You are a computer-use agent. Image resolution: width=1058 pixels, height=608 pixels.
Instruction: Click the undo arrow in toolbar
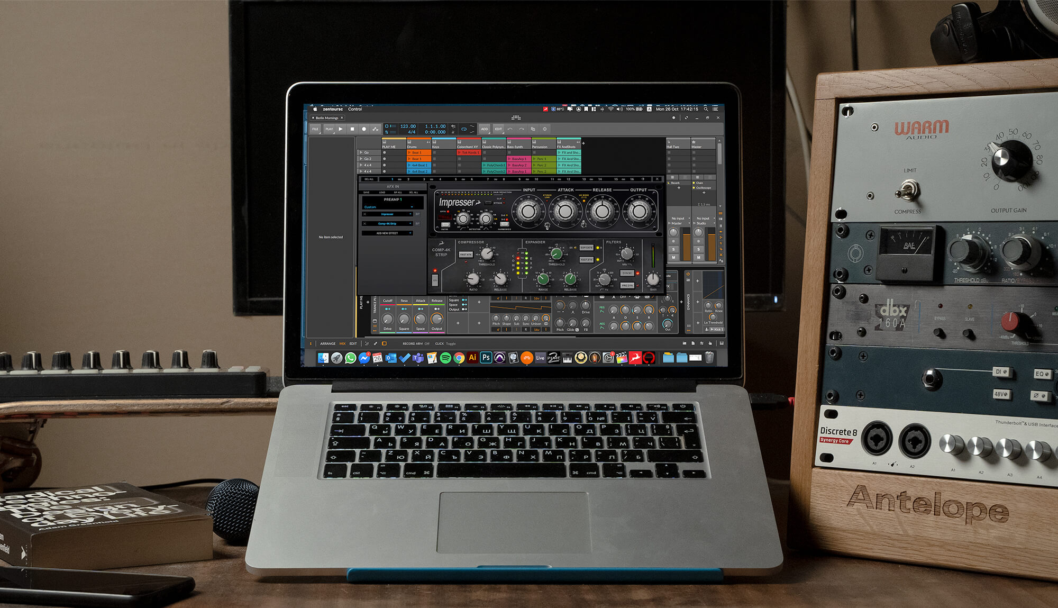(510, 129)
